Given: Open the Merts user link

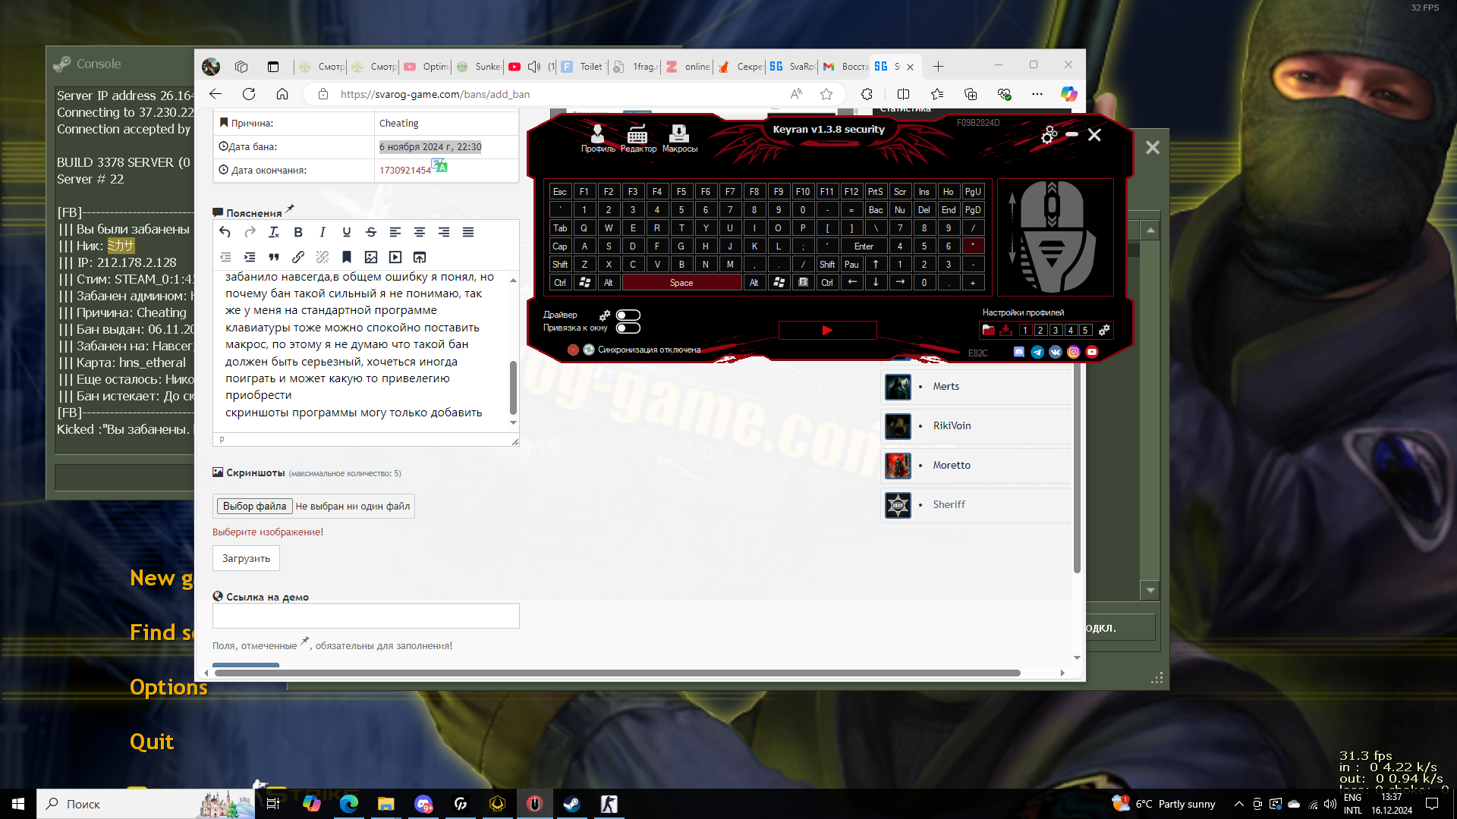Looking at the screenshot, I should [946, 386].
